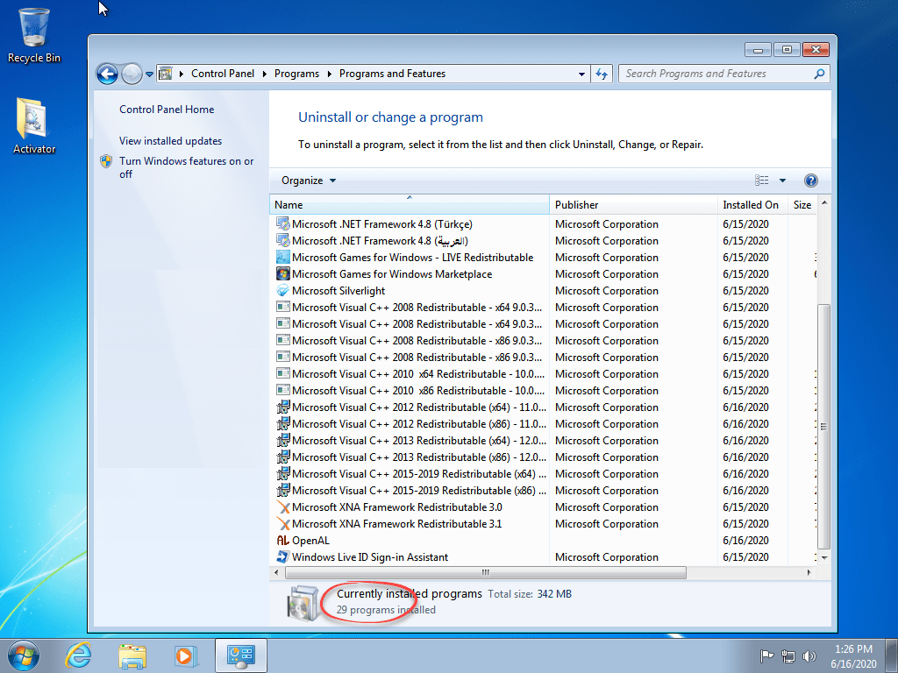This screenshot has height=673, width=898.
Task: Click the Windows Start button
Action: point(24,655)
